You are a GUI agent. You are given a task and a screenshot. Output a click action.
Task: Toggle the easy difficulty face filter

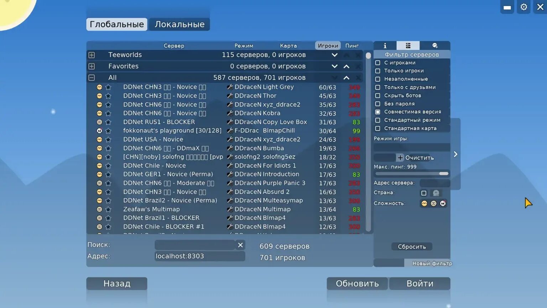click(x=424, y=203)
